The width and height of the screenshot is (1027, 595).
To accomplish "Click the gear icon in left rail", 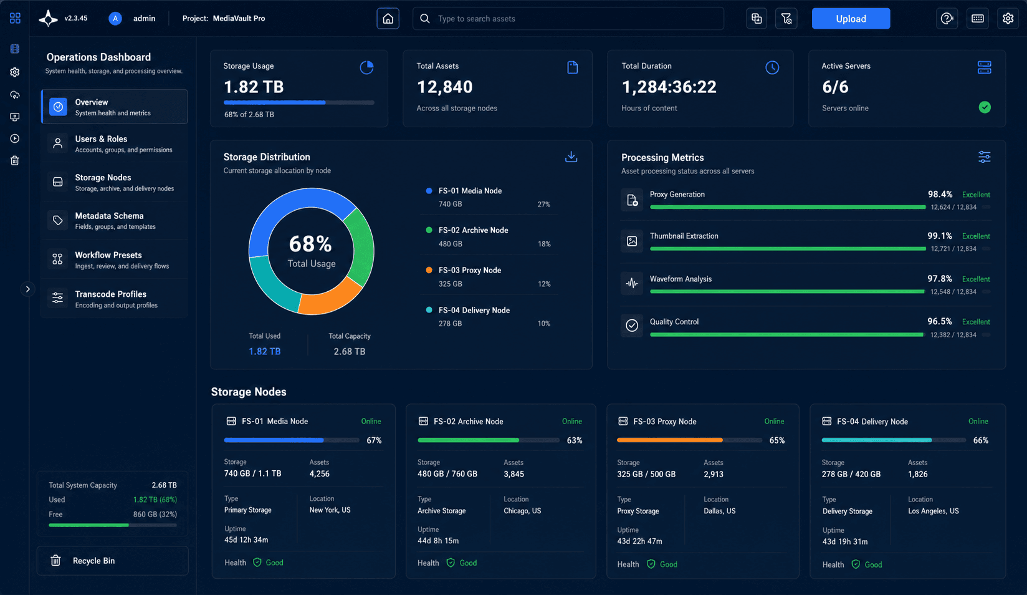I will click(15, 72).
